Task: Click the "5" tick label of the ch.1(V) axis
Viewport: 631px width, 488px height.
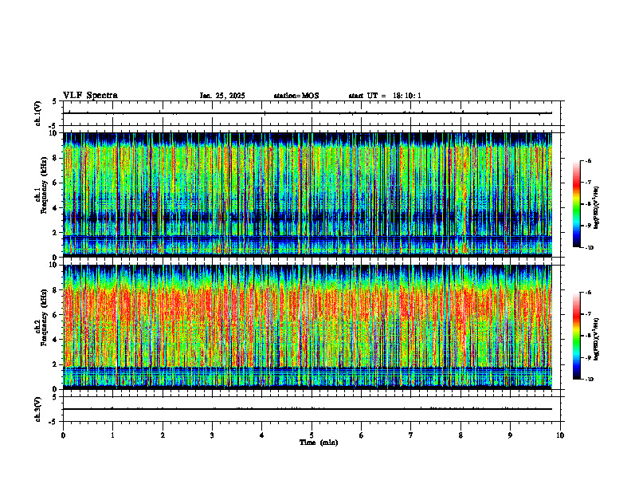Action: click(55, 101)
